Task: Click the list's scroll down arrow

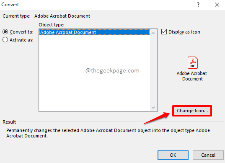Action: pyautogui.click(x=153, y=107)
